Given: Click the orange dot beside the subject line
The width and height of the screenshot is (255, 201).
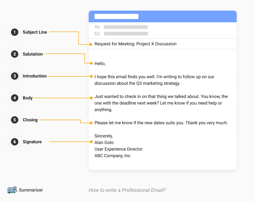Looking at the screenshot, I should (91, 44).
